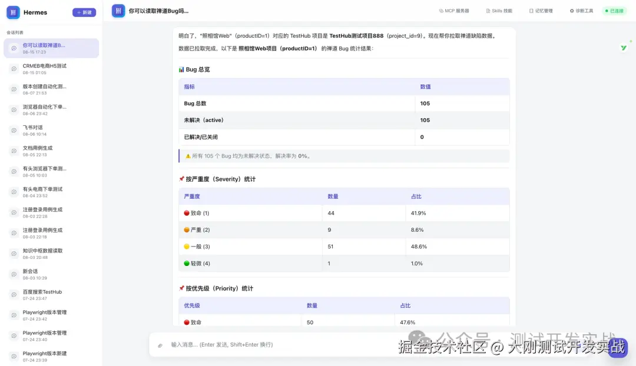Screen dimensions: 636x366
Task: Click the 已解决/已关闭 table cell
Action: (x=297, y=137)
